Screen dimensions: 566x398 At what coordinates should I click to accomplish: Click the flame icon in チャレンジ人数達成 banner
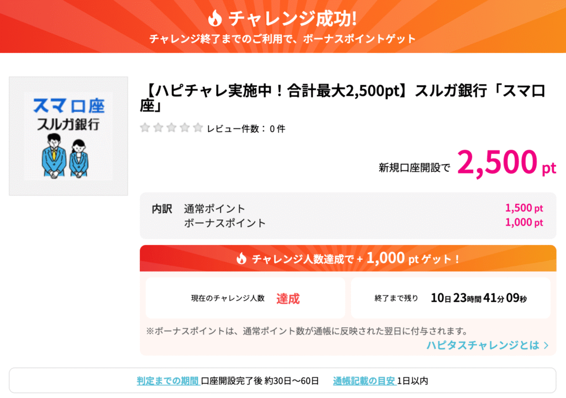point(241,258)
